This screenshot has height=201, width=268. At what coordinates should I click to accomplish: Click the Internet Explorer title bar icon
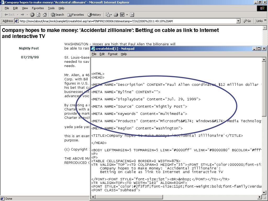[2, 2]
